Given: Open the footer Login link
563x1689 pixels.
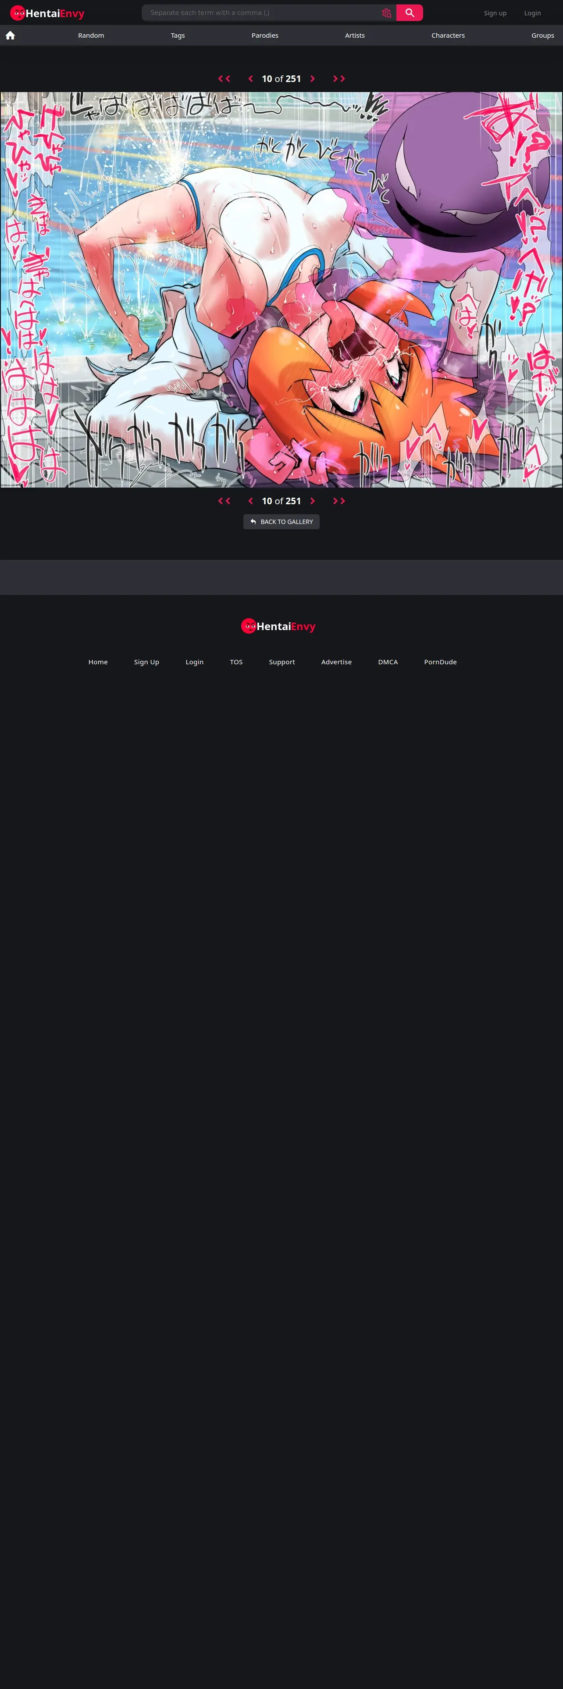Looking at the screenshot, I should 195,662.
